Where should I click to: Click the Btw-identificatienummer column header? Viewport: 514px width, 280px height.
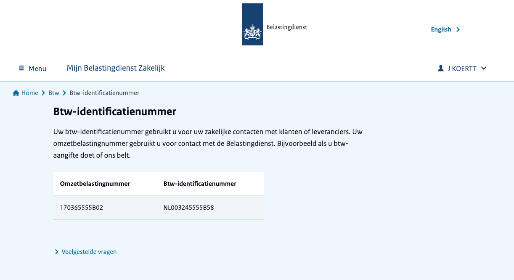[200, 184]
